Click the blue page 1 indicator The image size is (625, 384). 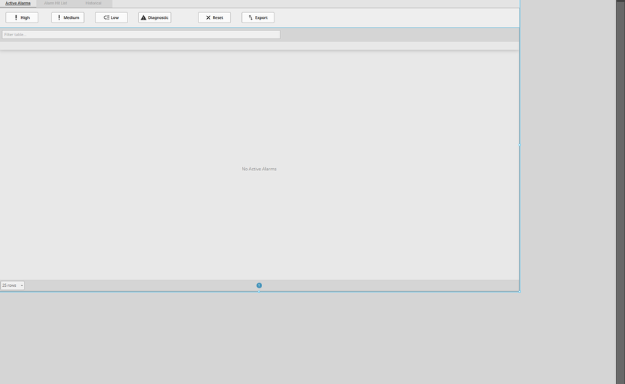tap(259, 285)
